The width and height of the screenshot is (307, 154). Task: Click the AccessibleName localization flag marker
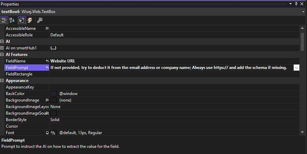coord(47,28)
